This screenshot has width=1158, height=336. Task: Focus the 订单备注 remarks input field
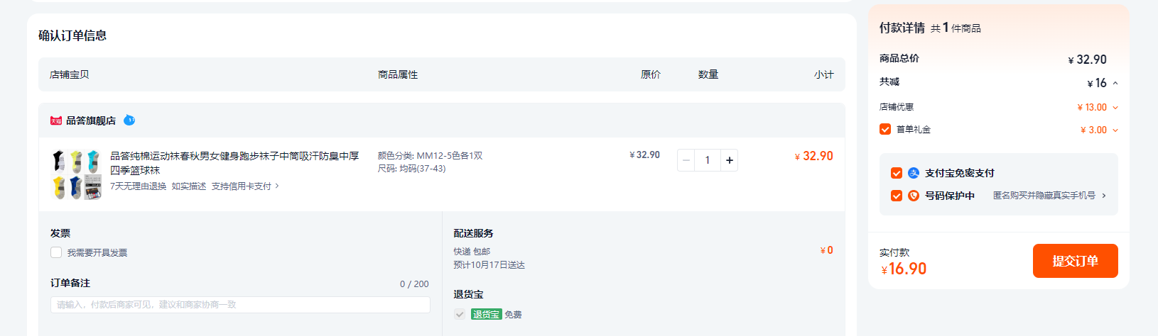[240, 305]
